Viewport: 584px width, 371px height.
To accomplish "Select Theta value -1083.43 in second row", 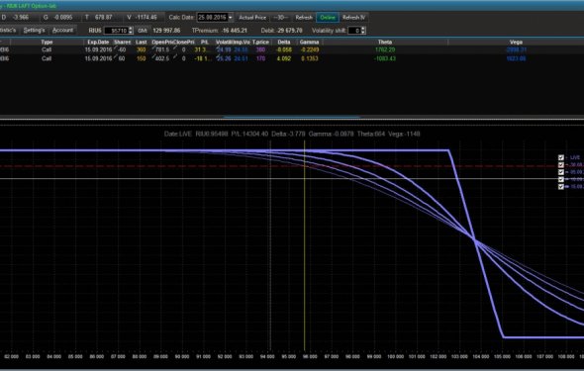I will pyautogui.click(x=385, y=58).
